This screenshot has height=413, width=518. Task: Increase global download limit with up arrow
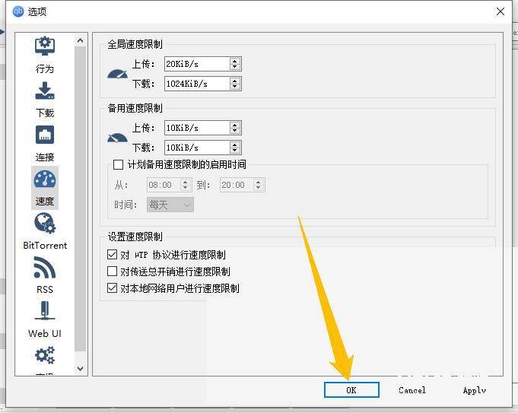coord(235,81)
